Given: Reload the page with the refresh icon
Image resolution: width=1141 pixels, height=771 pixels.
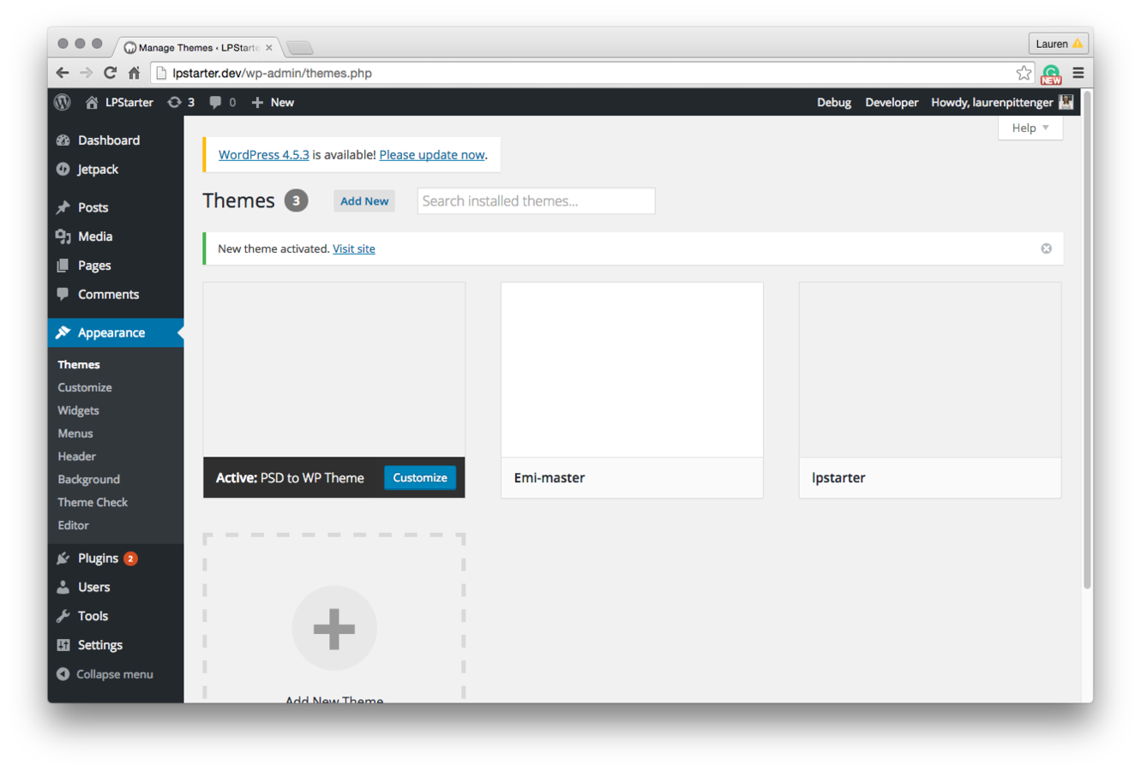Looking at the screenshot, I should (x=110, y=73).
